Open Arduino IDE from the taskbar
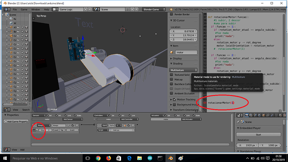 tap(150, 158)
